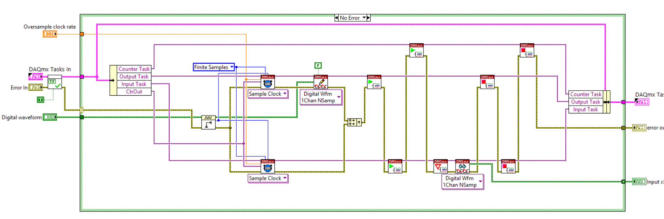Select the DAQmx Read VI glasses icon
664x219 pixels.
click(x=462, y=166)
